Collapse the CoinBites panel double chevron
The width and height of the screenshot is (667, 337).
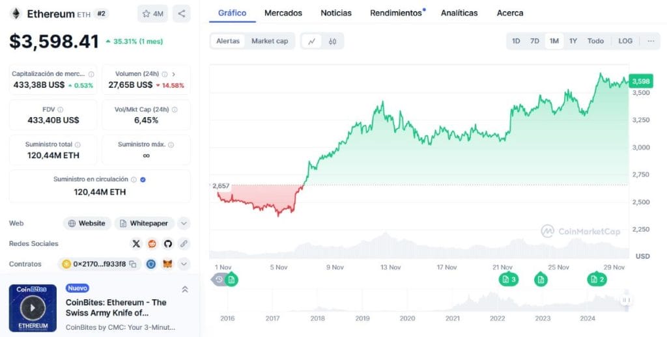click(x=184, y=290)
